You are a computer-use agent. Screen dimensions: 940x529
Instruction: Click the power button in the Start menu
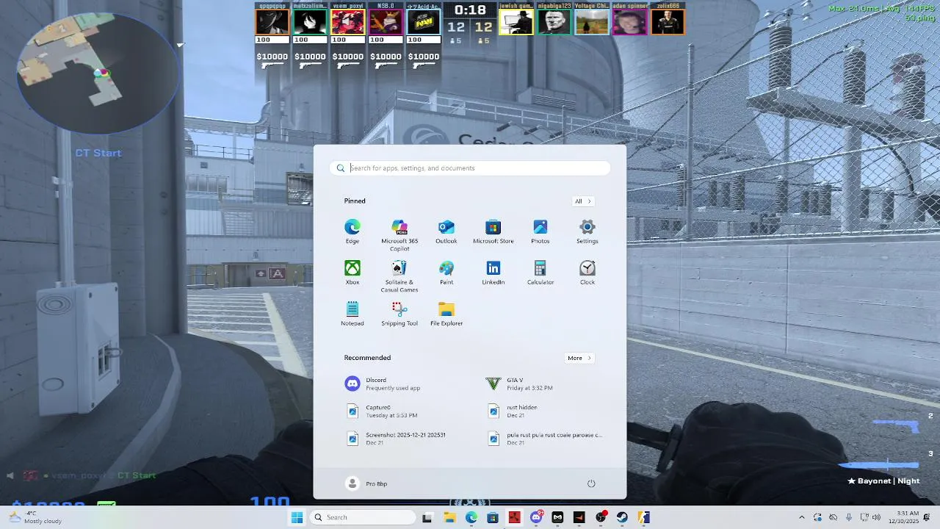(591, 483)
